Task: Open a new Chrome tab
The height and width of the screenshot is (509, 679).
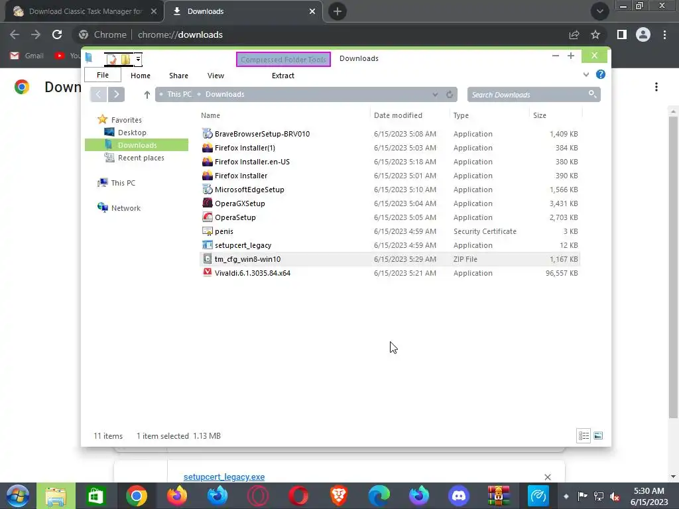Action: 338,11
